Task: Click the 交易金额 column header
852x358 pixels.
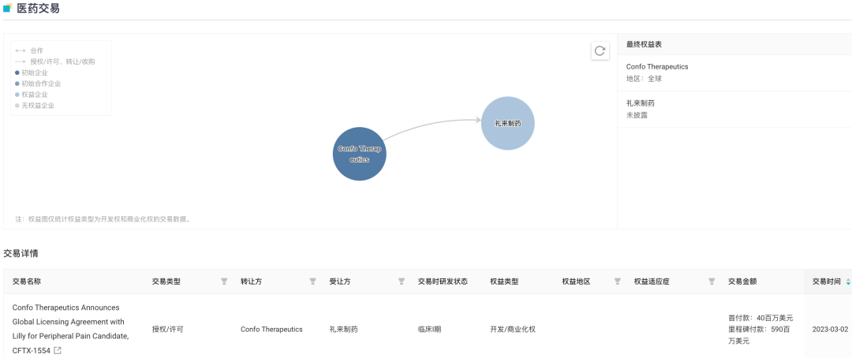Action: 743,282
